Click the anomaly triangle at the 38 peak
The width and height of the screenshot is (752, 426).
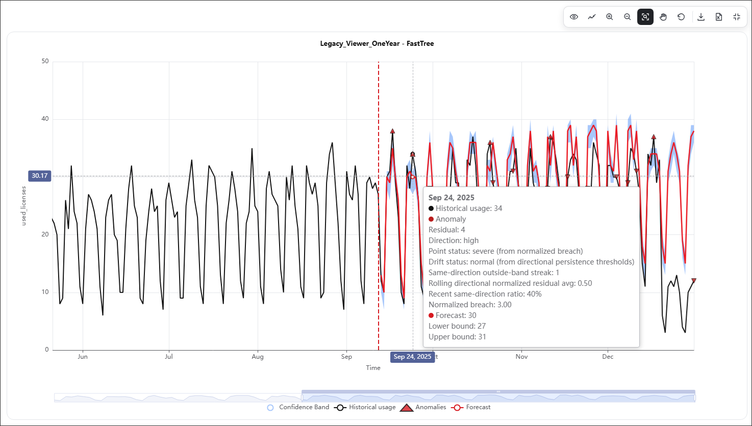click(392, 131)
